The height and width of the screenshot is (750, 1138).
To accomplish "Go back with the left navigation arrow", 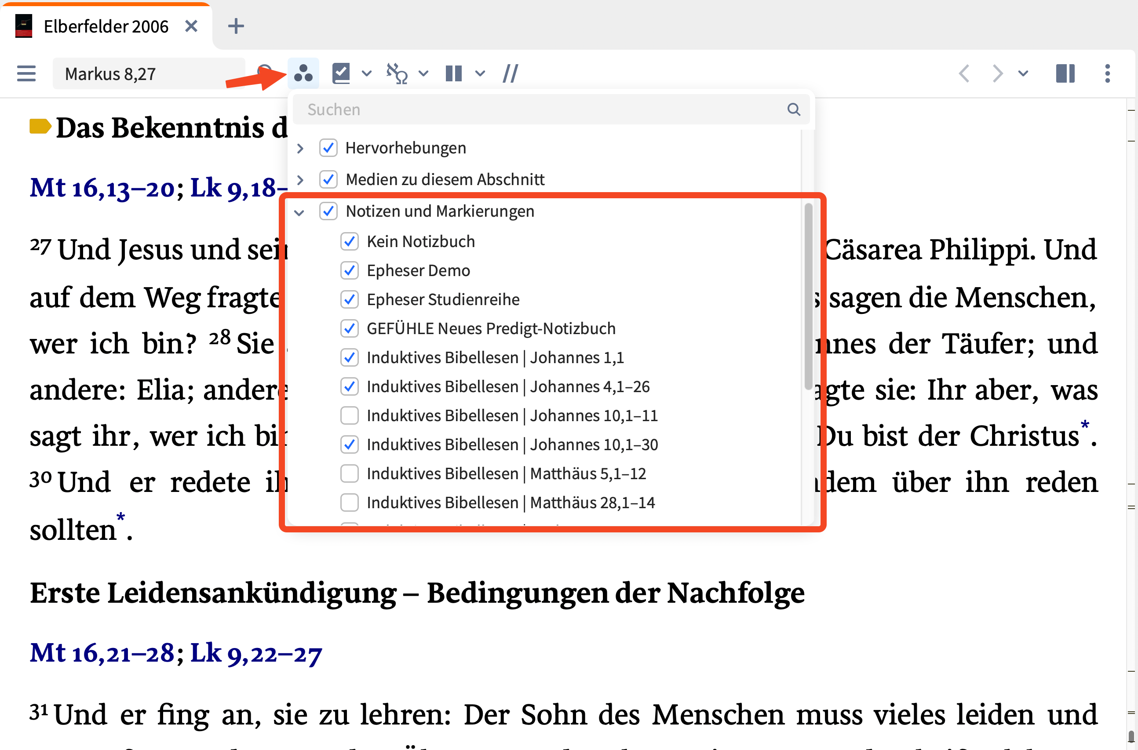I will click(x=964, y=74).
